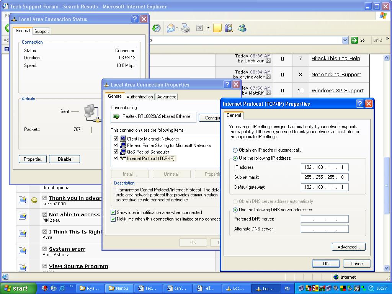Expand the Links toolbar chevron
Image resolution: width=392 pixels, height=294 pixels.
(x=387, y=39)
